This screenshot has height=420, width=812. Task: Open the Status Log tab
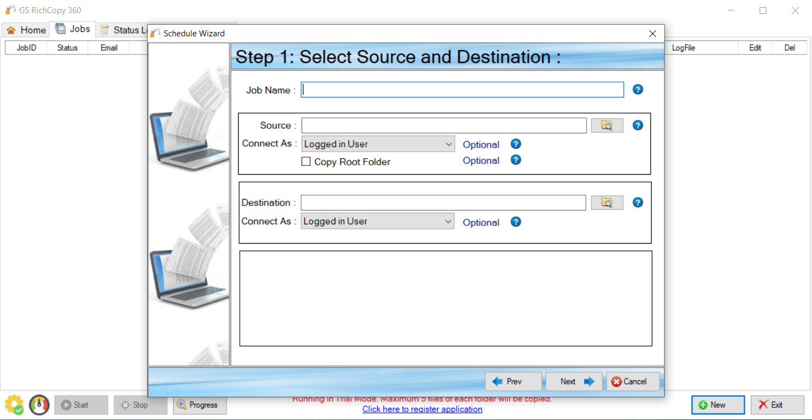(x=122, y=30)
